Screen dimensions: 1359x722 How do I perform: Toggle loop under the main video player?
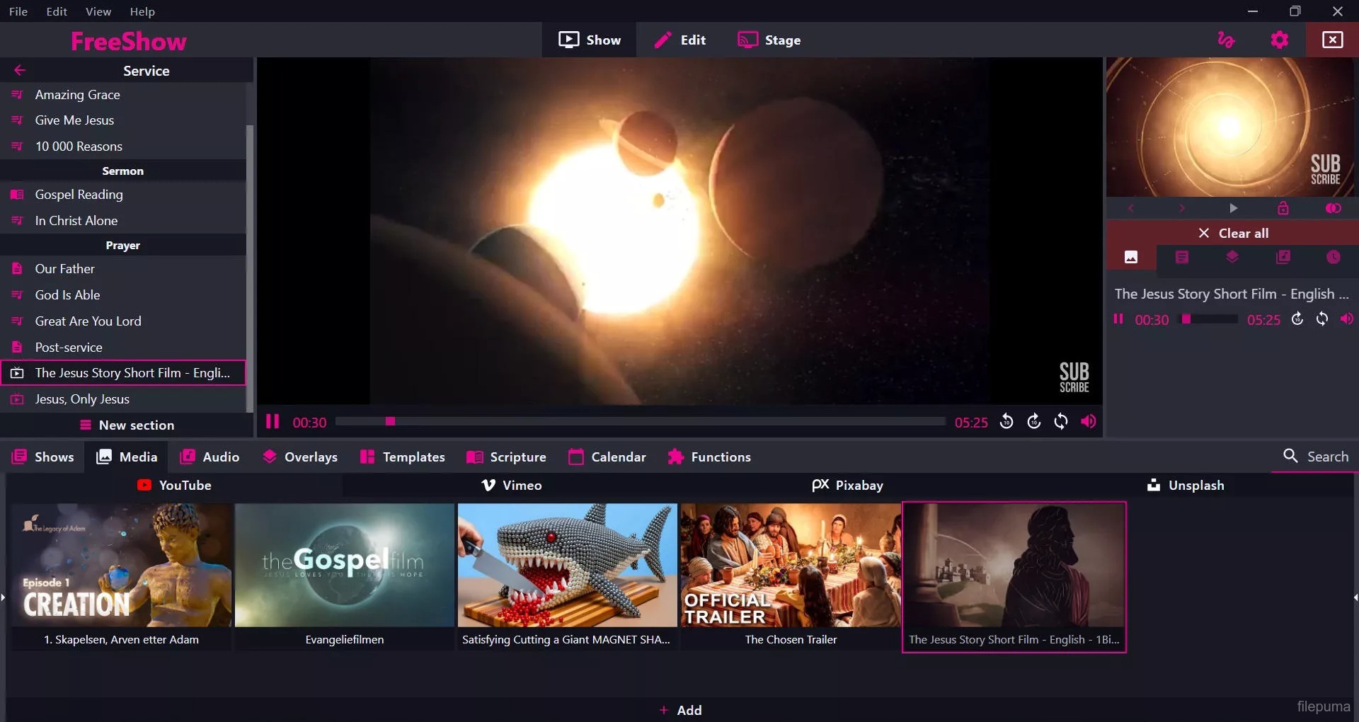click(1061, 422)
